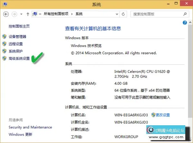Click the magnifier search icon

185,14
